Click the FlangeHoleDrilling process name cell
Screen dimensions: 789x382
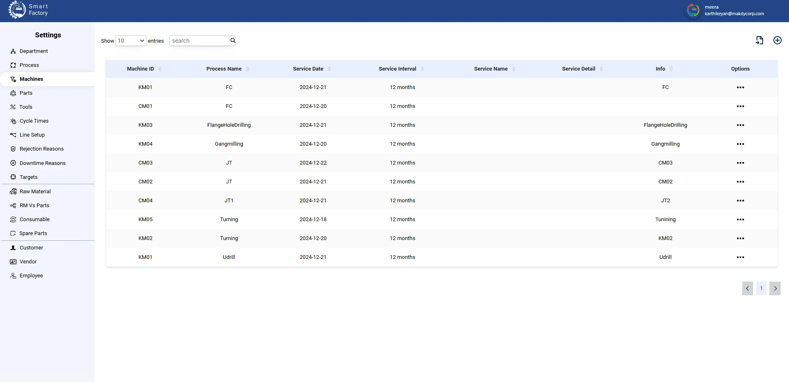point(229,125)
